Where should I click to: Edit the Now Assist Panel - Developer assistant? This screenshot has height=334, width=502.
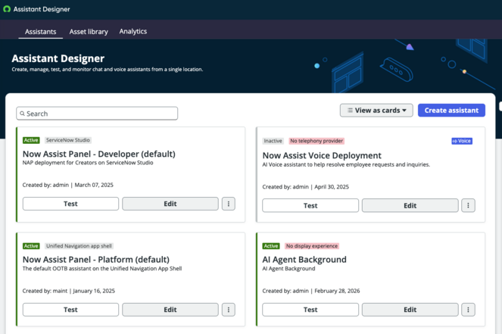click(x=170, y=204)
